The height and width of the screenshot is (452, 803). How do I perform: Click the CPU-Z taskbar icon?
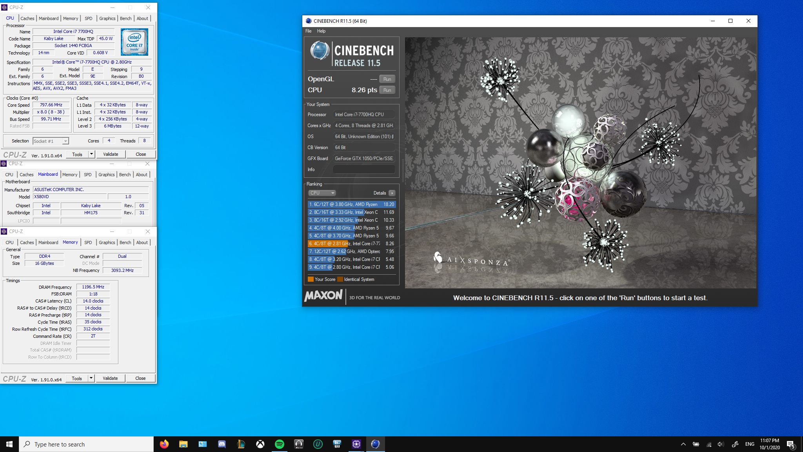pos(356,444)
